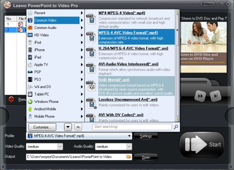Viewport: 234px width, 170px height.
Task: Start the conversion with Start button
Action: coord(202,145)
